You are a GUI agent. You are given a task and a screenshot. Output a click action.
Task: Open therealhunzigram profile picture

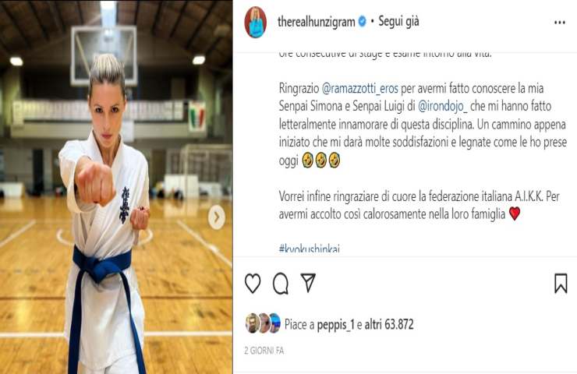coord(256,22)
